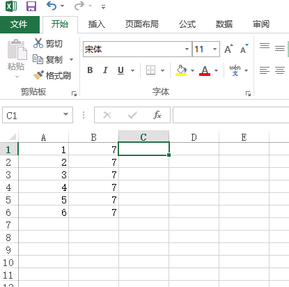The width and height of the screenshot is (289, 287).
Task: Click the redo arrow icon
Action: pyautogui.click(x=79, y=6)
